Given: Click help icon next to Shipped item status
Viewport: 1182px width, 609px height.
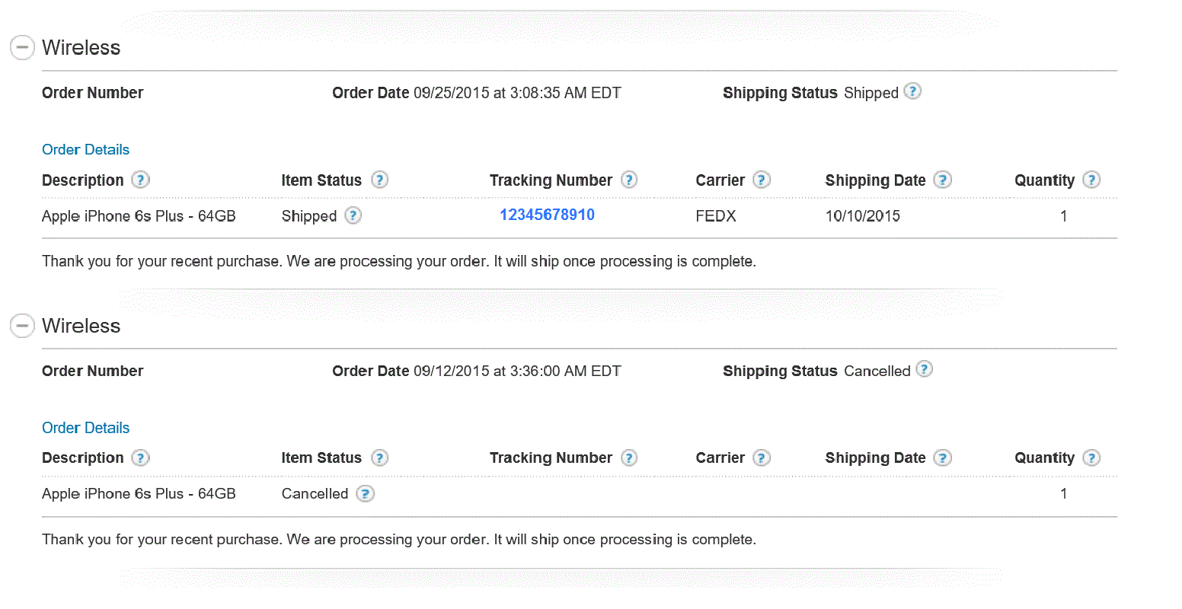Looking at the screenshot, I should [x=353, y=215].
